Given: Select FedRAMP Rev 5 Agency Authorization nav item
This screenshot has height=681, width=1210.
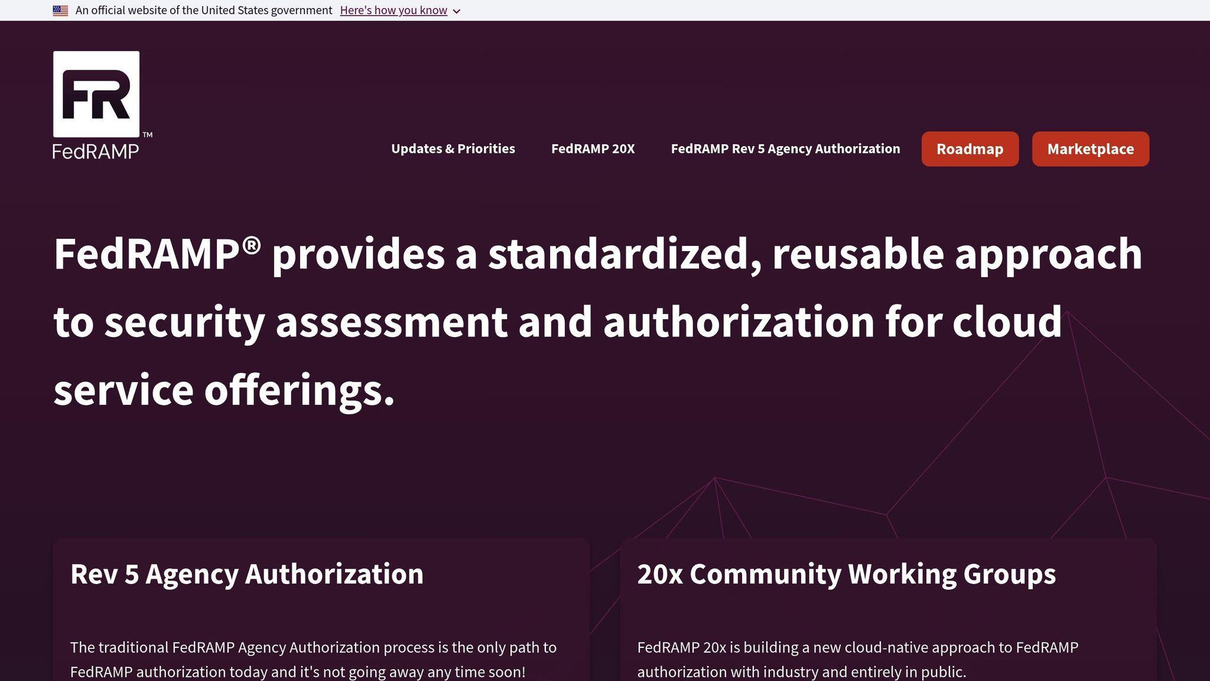Looking at the screenshot, I should (x=785, y=149).
